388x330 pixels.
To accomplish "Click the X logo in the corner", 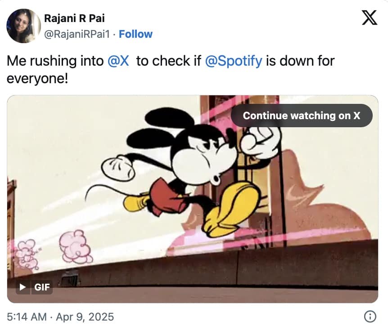I will (370, 18).
